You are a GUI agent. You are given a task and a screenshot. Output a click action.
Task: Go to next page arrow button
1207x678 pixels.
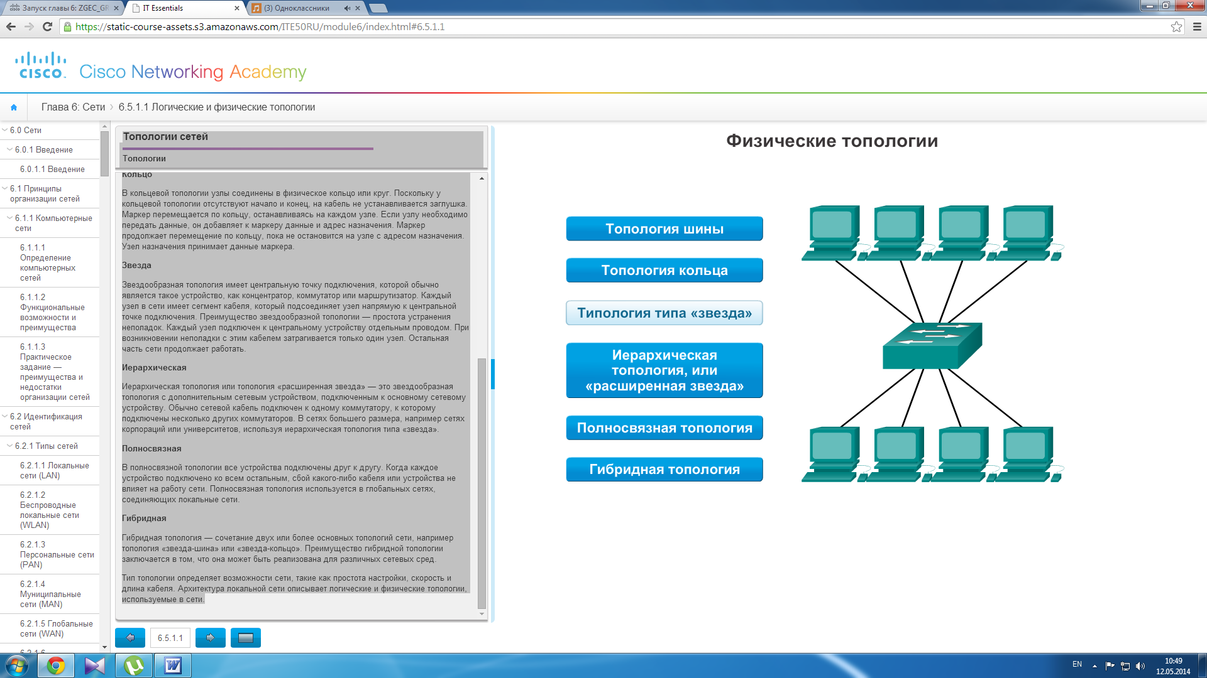point(211,638)
